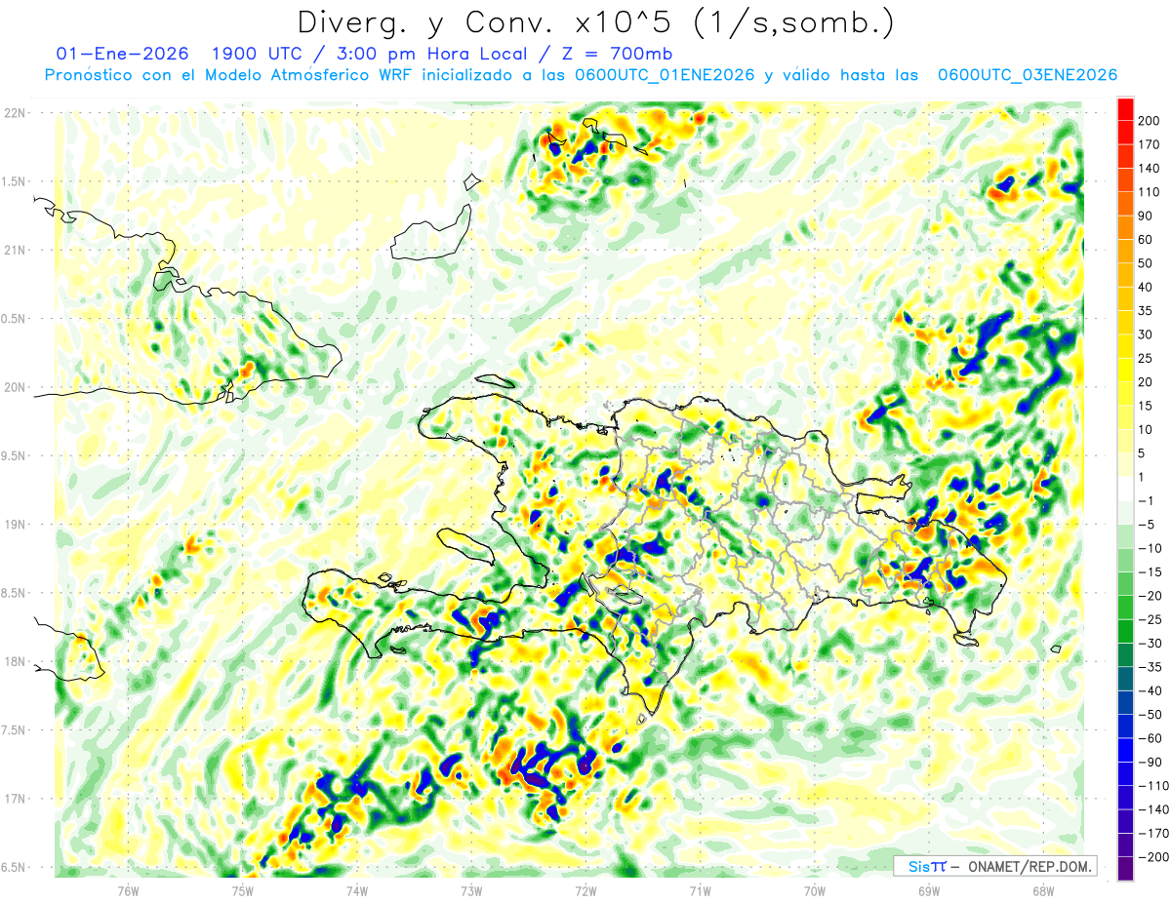Click 'Pronostico con el Modelo Atmosferico WRF' text
Image resolution: width=1171 pixels, height=904 pixels.
click(x=229, y=74)
